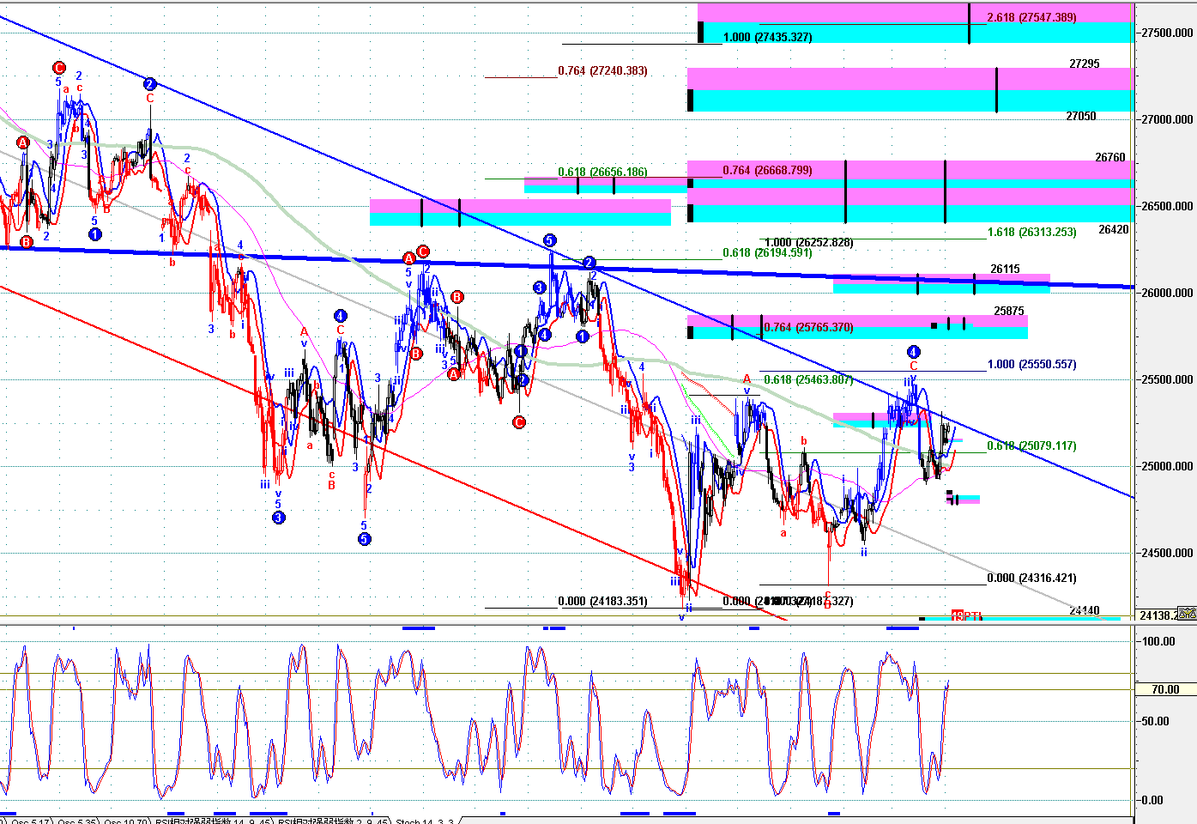The height and width of the screenshot is (824, 1197).
Task: Click the 2.618 (27547.389) Fibonacci label
Action: click(1031, 17)
